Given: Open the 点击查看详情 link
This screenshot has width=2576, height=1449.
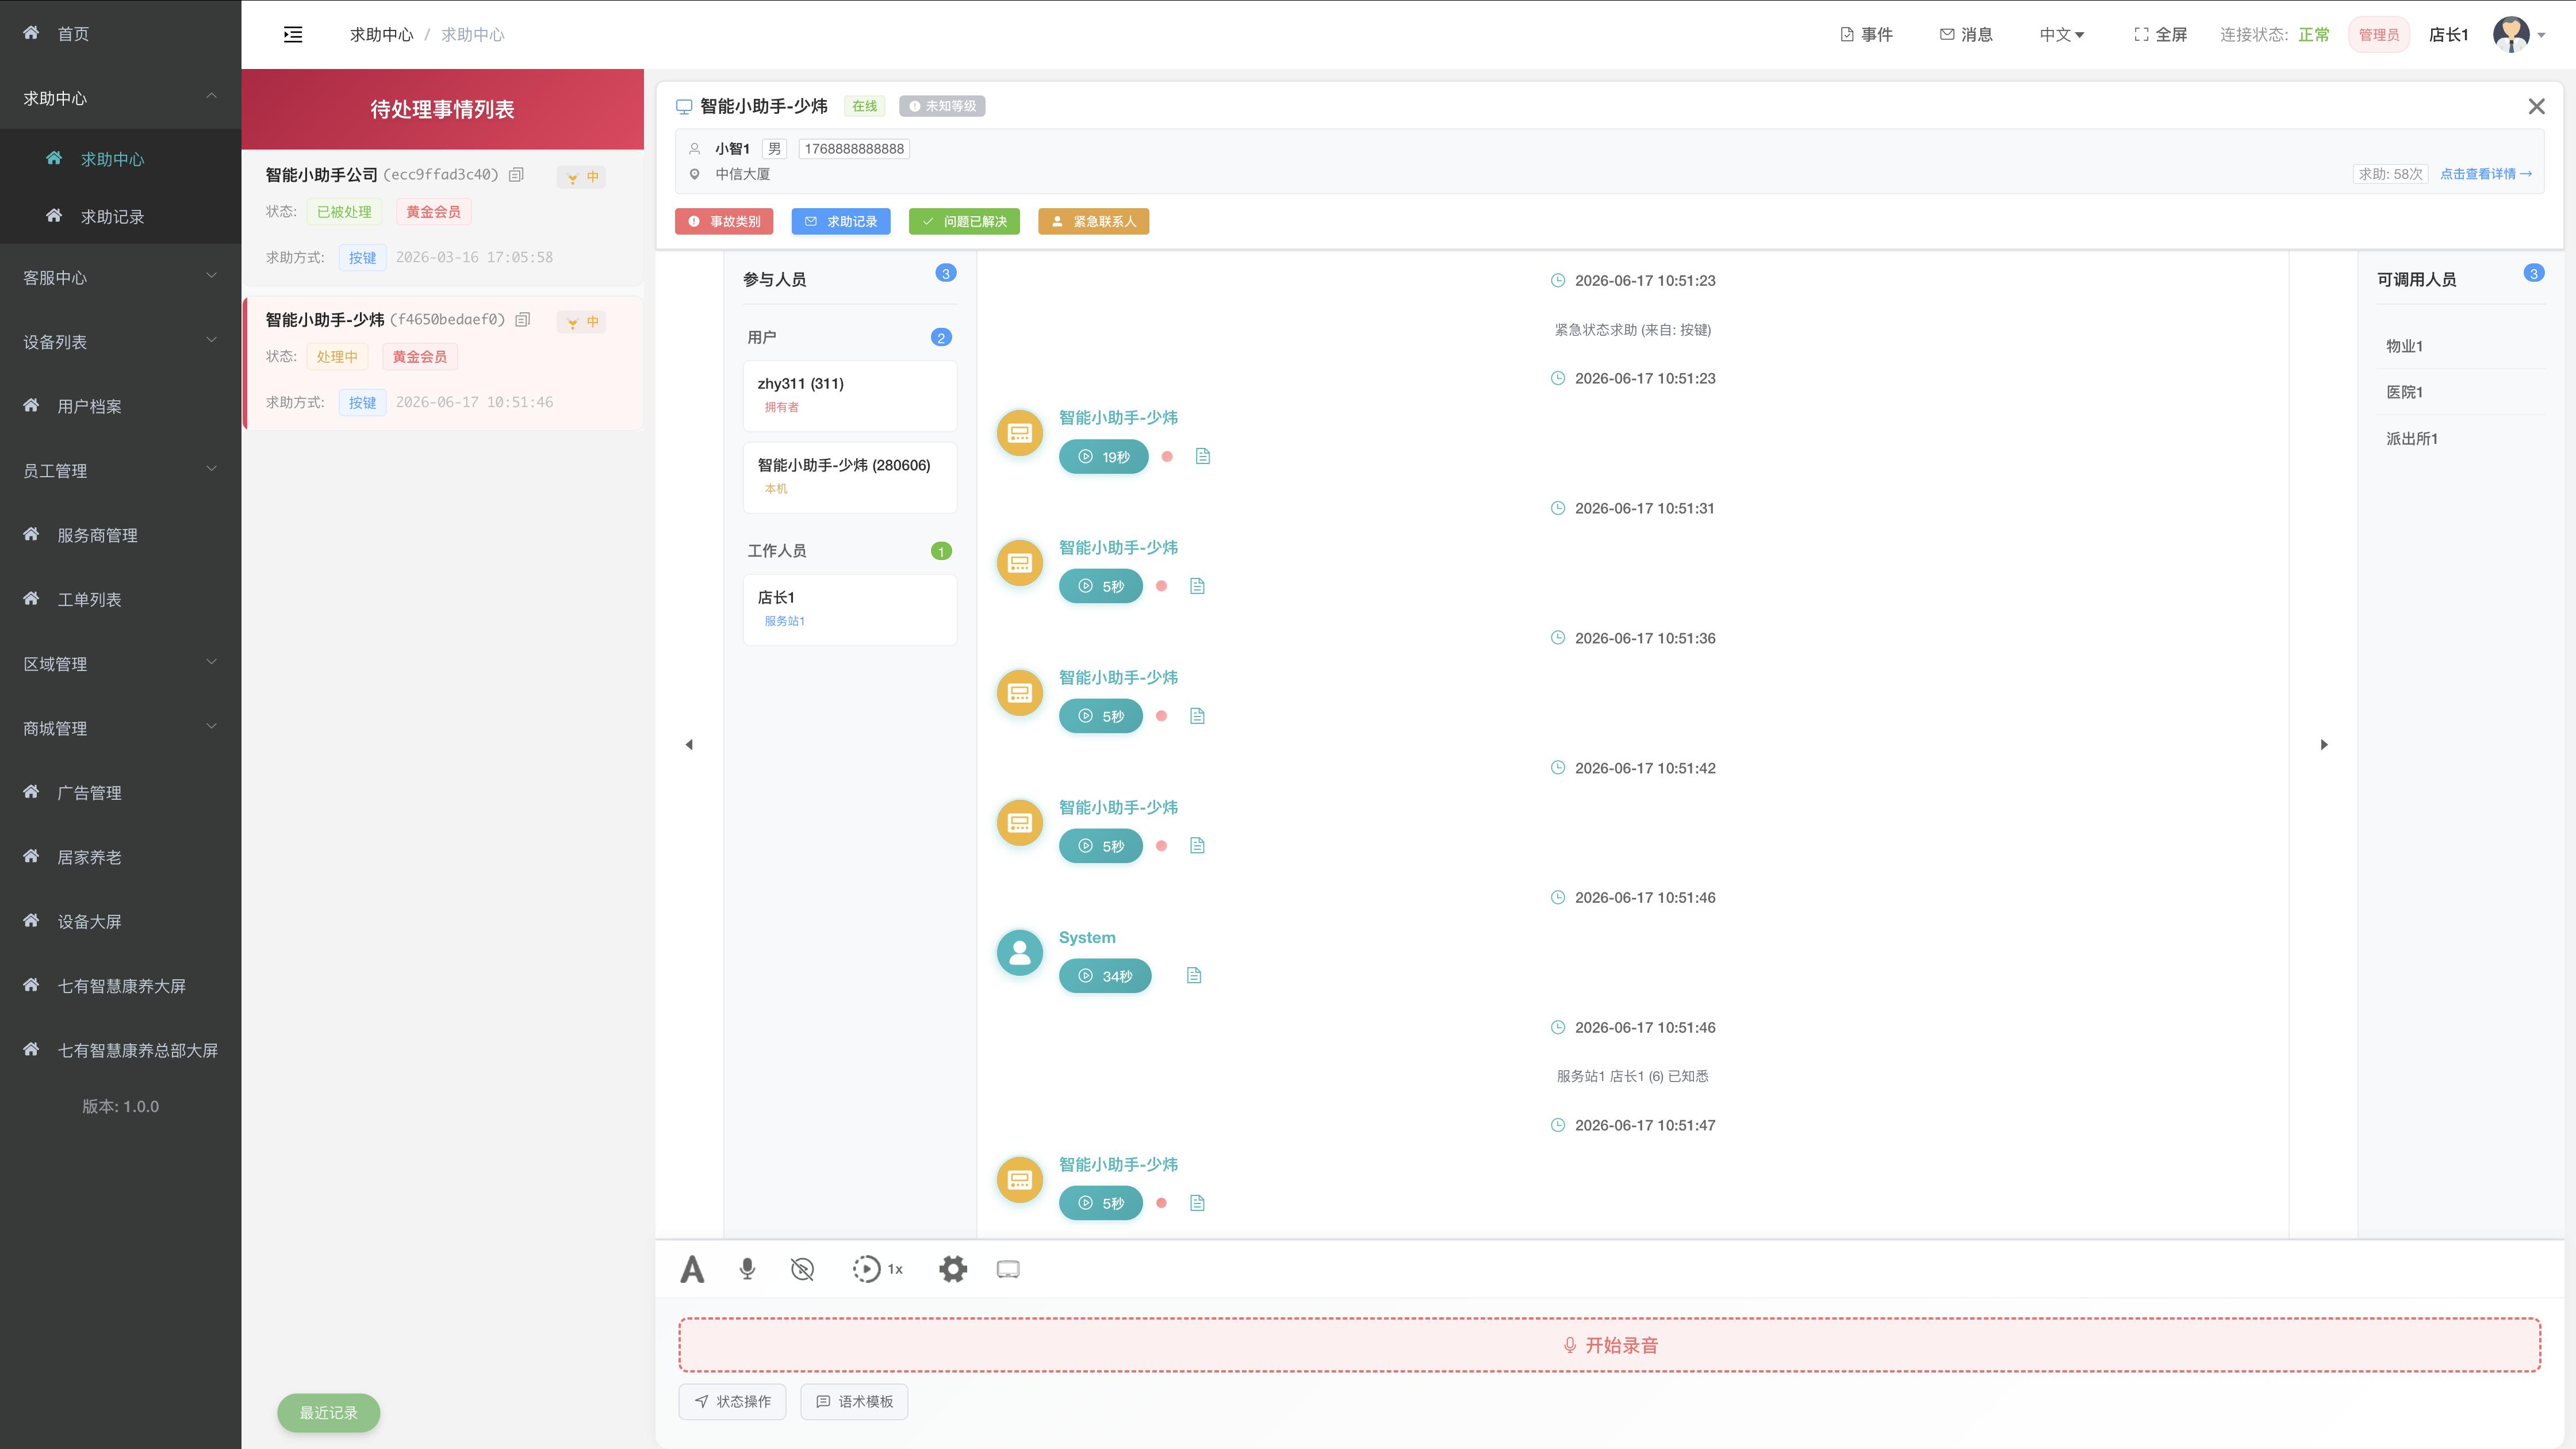Looking at the screenshot, I should coord(2486,174).
